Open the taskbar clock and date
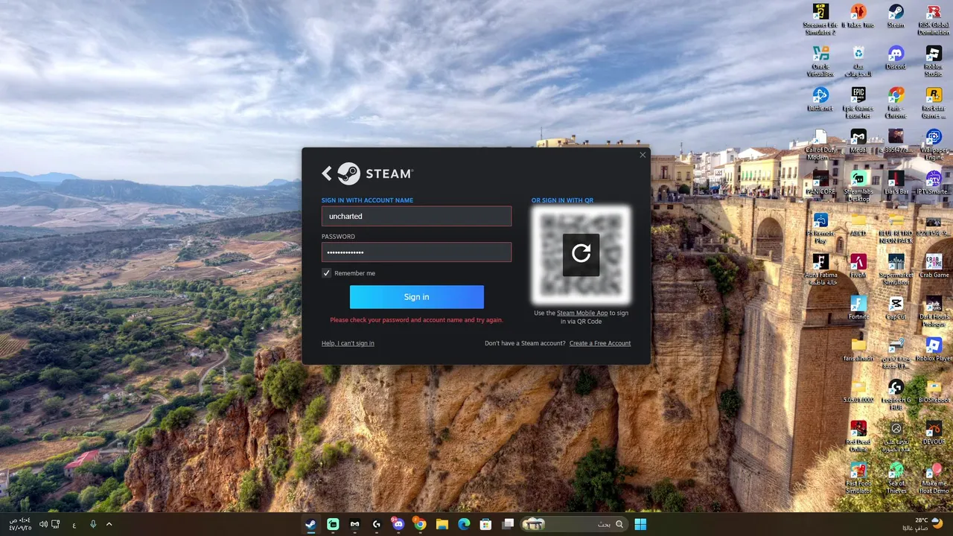This screenshot has height=536, width=953. [20, 524]
